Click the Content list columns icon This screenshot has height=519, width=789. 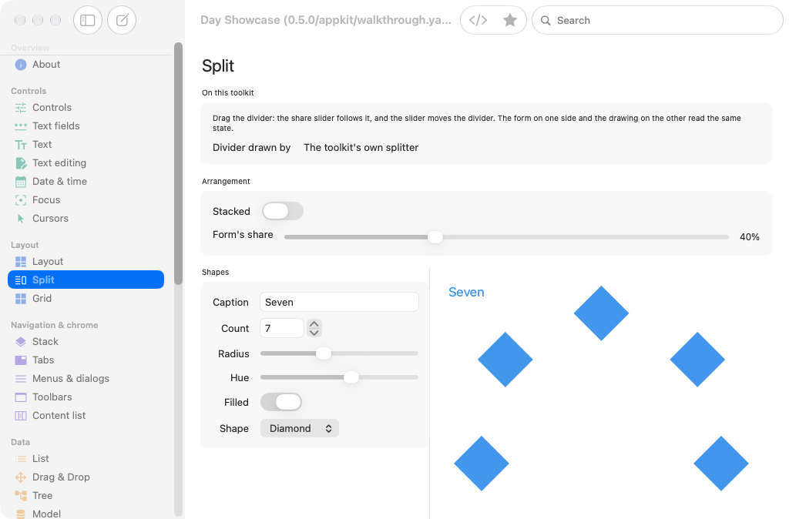pyautogui.click(x=21, y=415)
